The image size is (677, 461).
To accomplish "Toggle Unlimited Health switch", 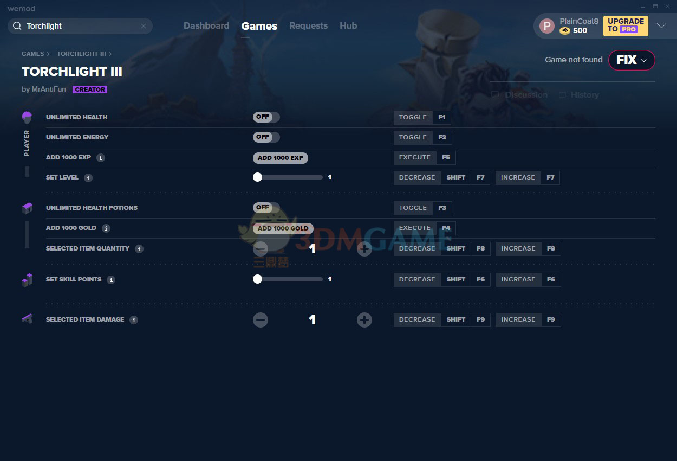I will [266, 117].
